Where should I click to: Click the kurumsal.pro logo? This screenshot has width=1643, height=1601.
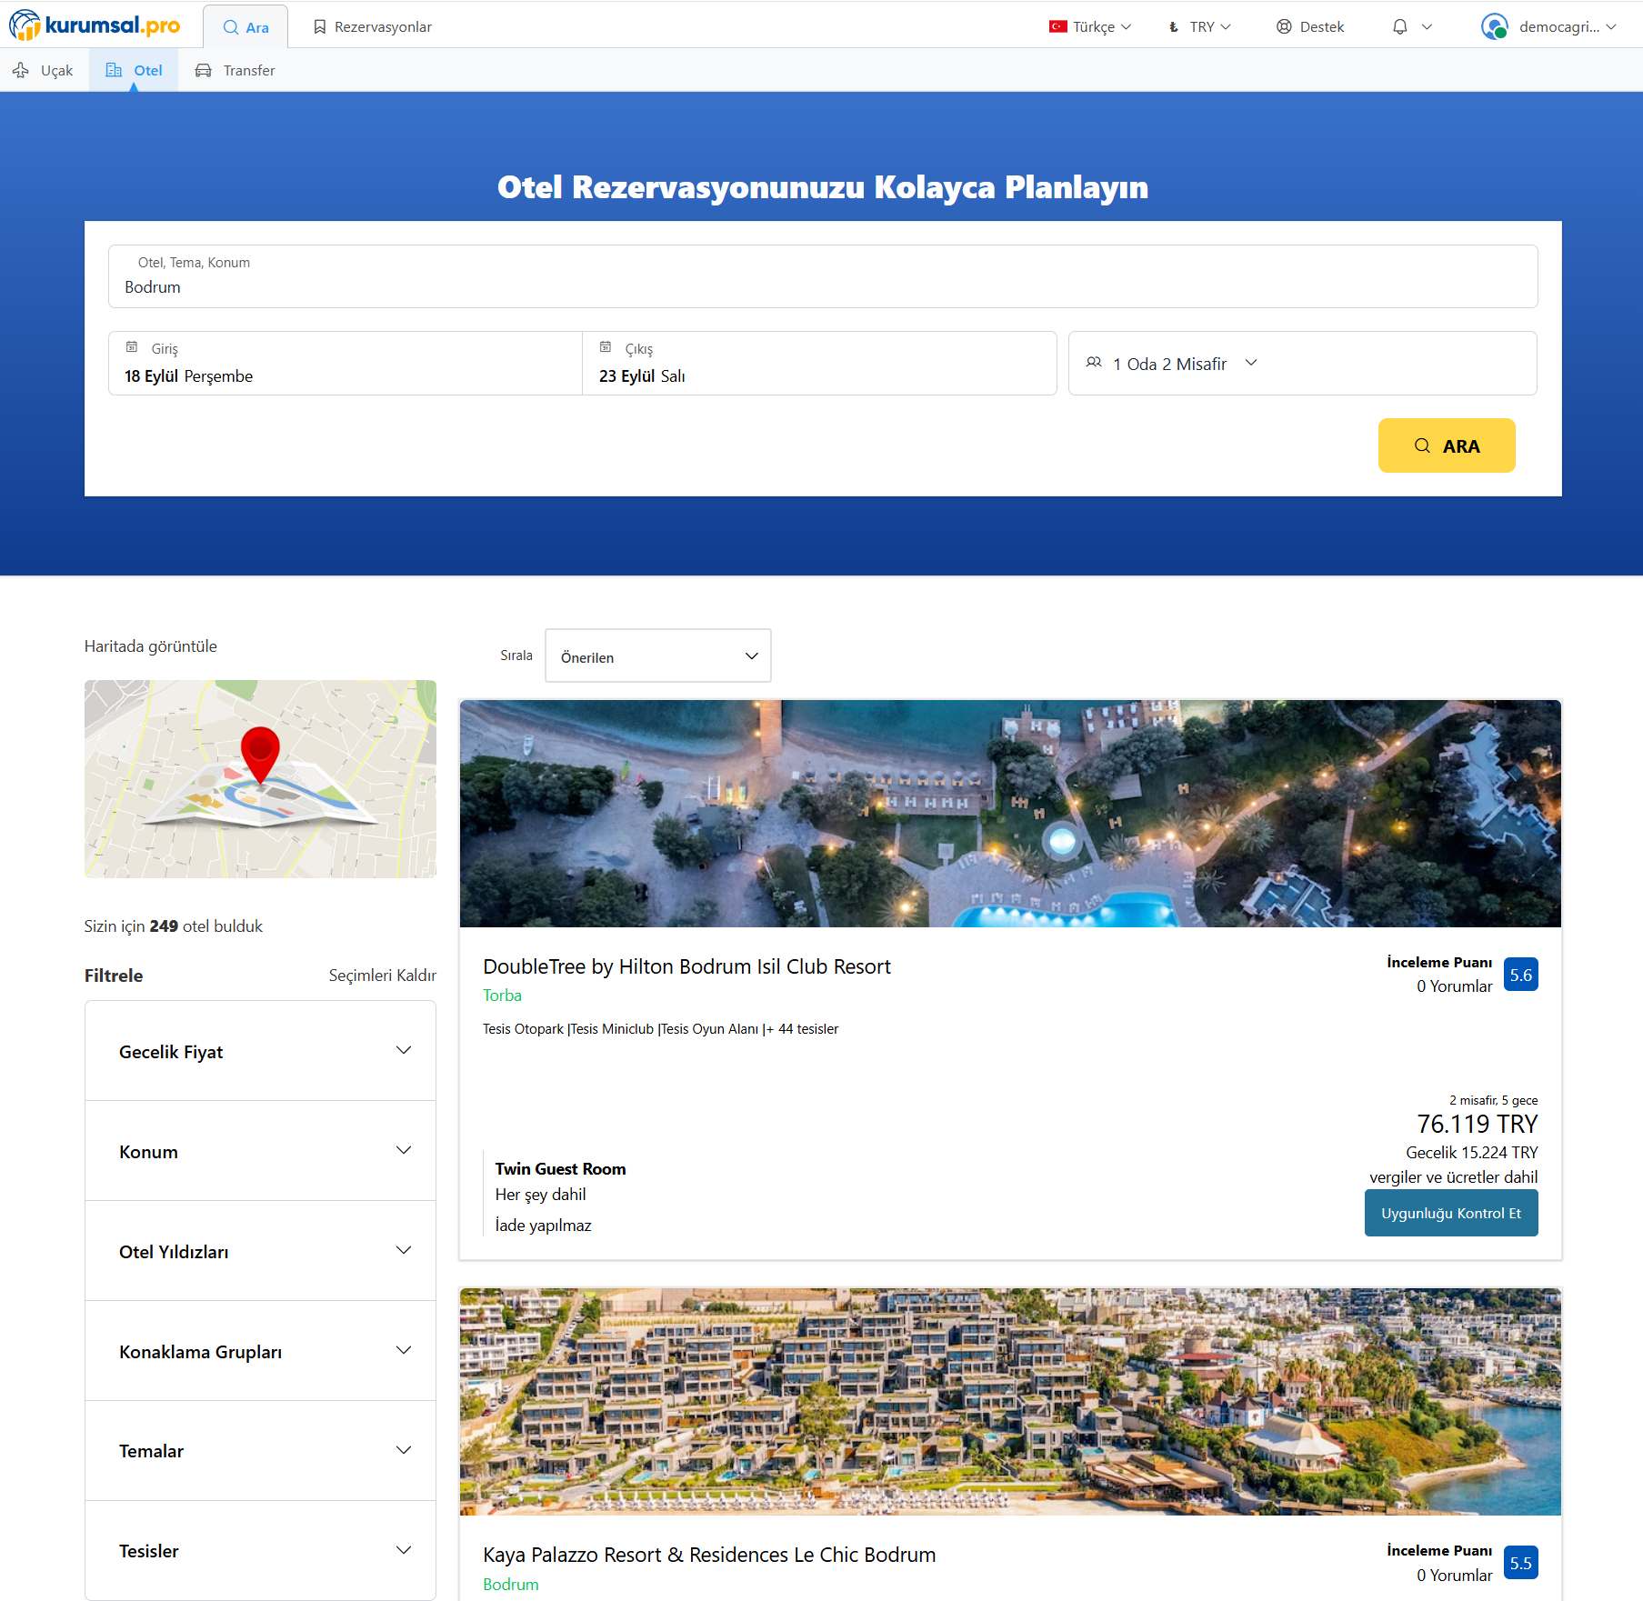(95, 25)
